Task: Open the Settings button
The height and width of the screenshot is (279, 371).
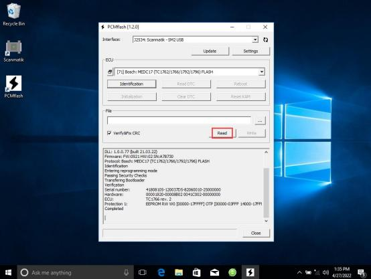Action: [250, 51]
